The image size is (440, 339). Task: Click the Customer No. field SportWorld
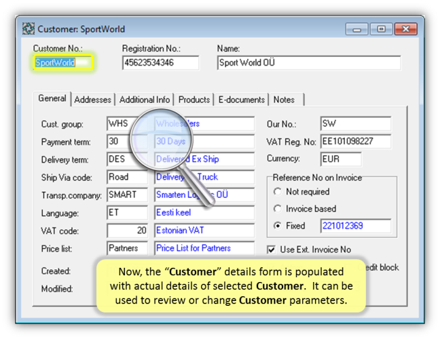63,62
